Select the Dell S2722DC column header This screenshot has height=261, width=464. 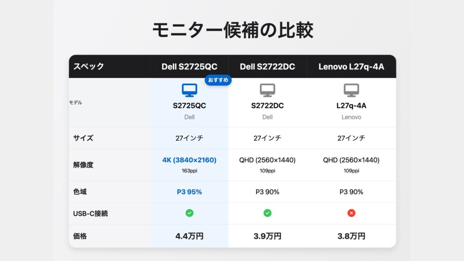(x=267, y=67)
